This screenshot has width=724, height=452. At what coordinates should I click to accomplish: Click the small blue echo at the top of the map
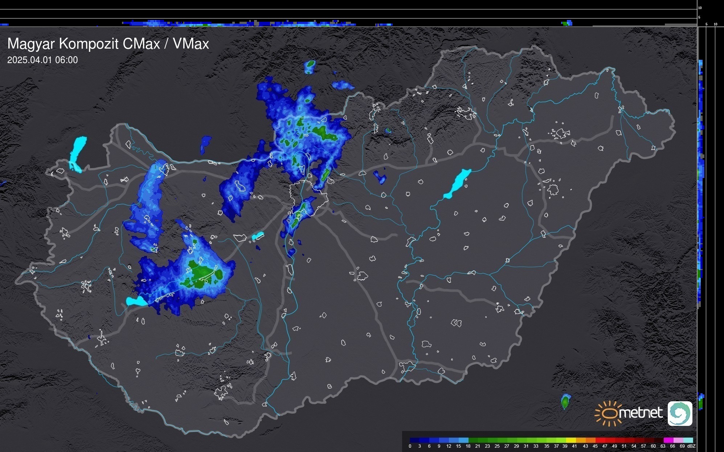click(310, 67)
